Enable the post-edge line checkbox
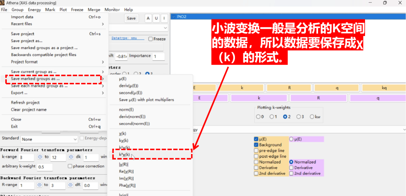The image size is (406, 196). pos(256,156)
